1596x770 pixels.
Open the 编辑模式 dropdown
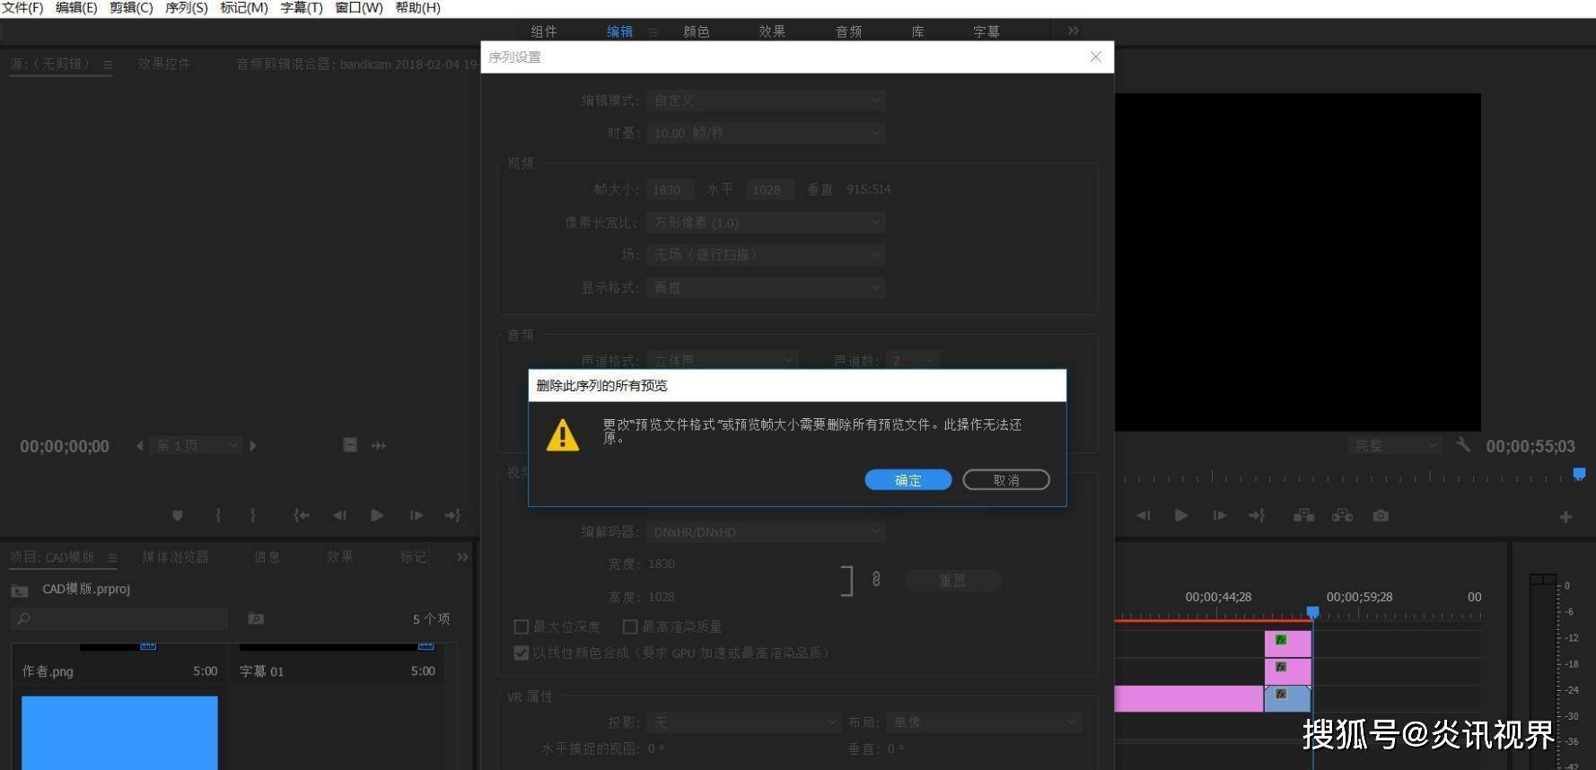point(766,101)
